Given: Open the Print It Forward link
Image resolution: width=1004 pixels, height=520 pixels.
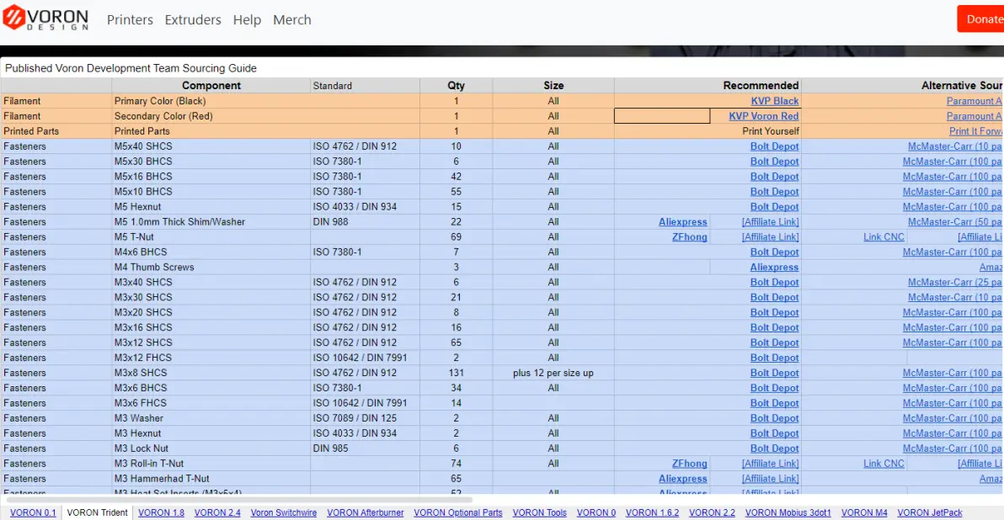Looking at the screenshot, I should pyautogui.click(x=975, y=131).
